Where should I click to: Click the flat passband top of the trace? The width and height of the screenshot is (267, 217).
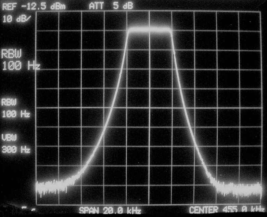pyautogui.click(x=149, y=30)
